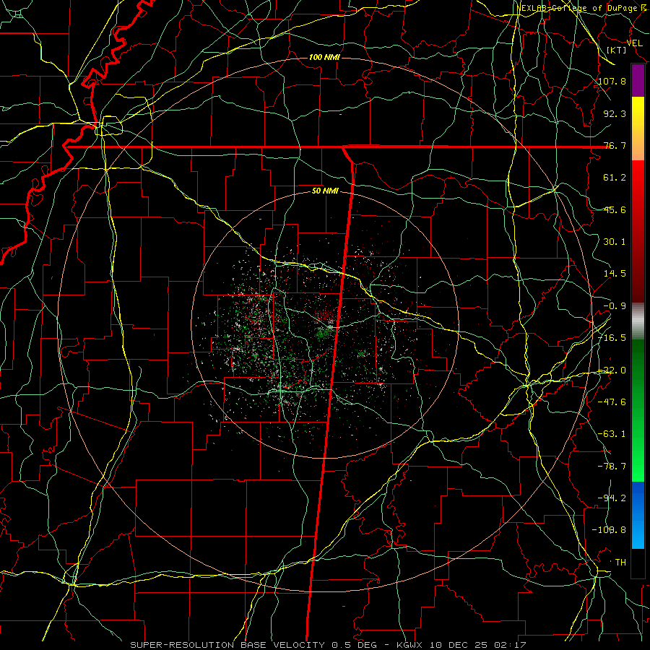Click the 100 NMI range ring label
The height and width of the screenshot is (650, 650).
(x=324, y=57)
